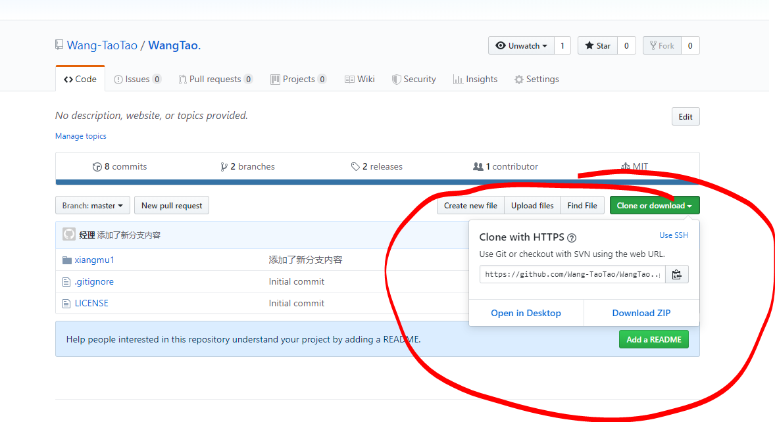
Task: Open the LICENSE file
Action: 91,304
